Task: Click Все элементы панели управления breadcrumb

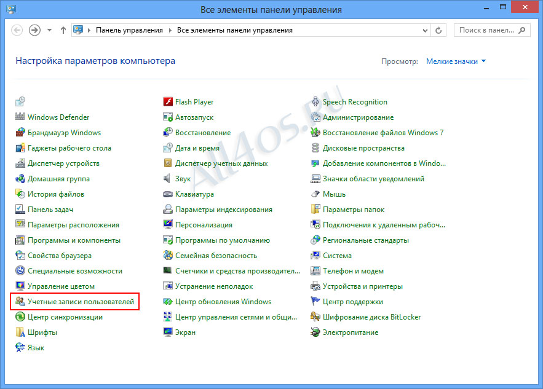Action: [235, 31]
